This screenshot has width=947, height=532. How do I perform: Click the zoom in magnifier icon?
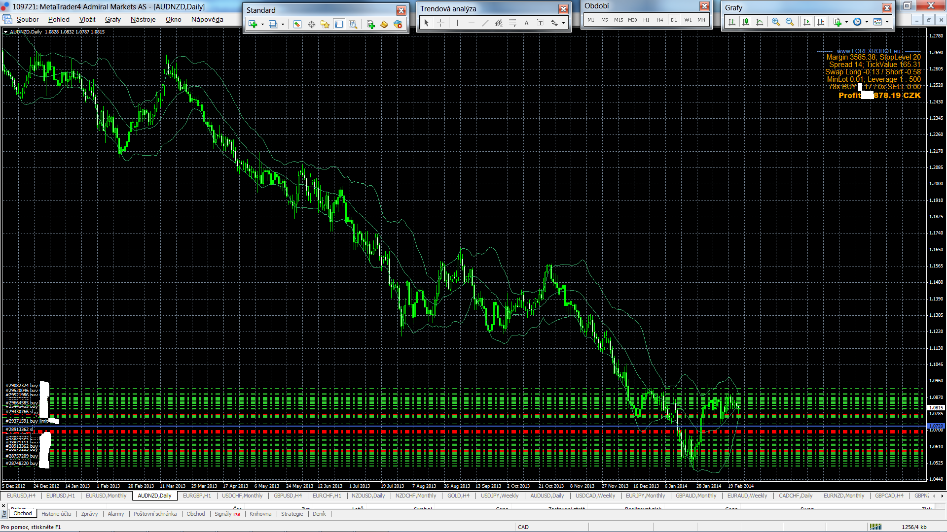click(776, 22)
